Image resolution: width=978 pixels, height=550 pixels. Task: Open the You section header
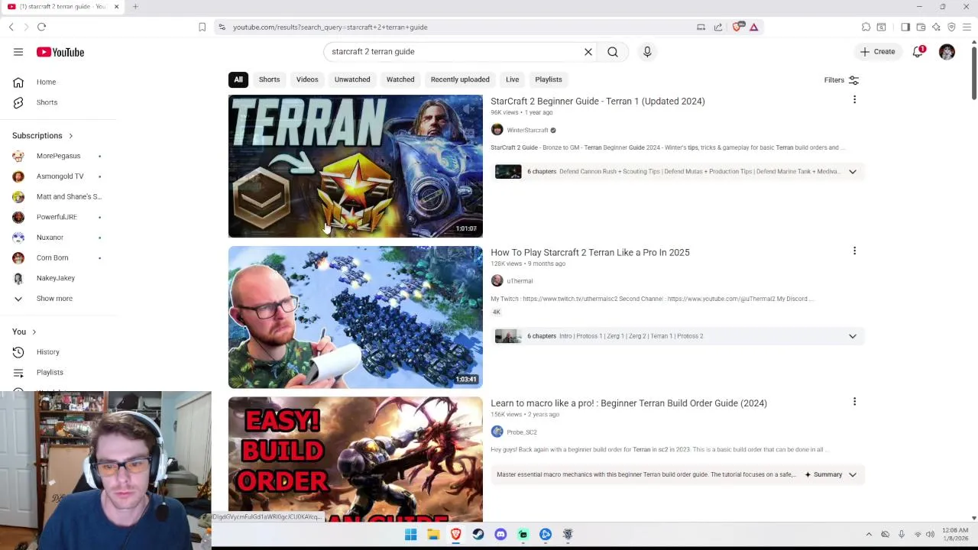pos(24,332)
